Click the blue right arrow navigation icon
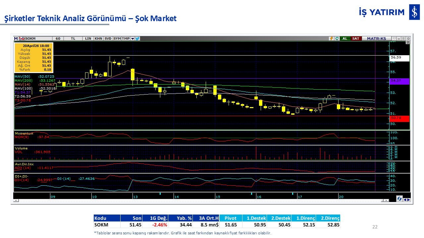Screen dimensions: 424x238 [x=408, y=199]
